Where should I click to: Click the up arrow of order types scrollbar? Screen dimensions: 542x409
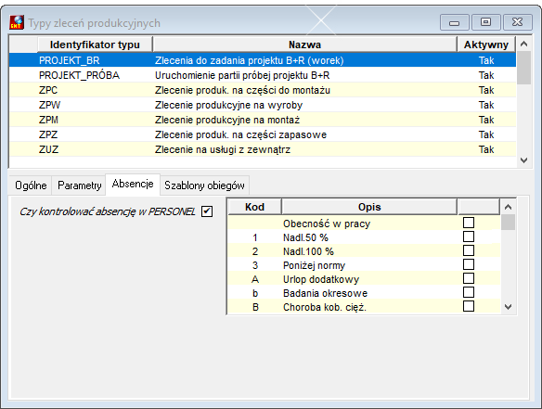pyautogui.click(x=523, y=44)
